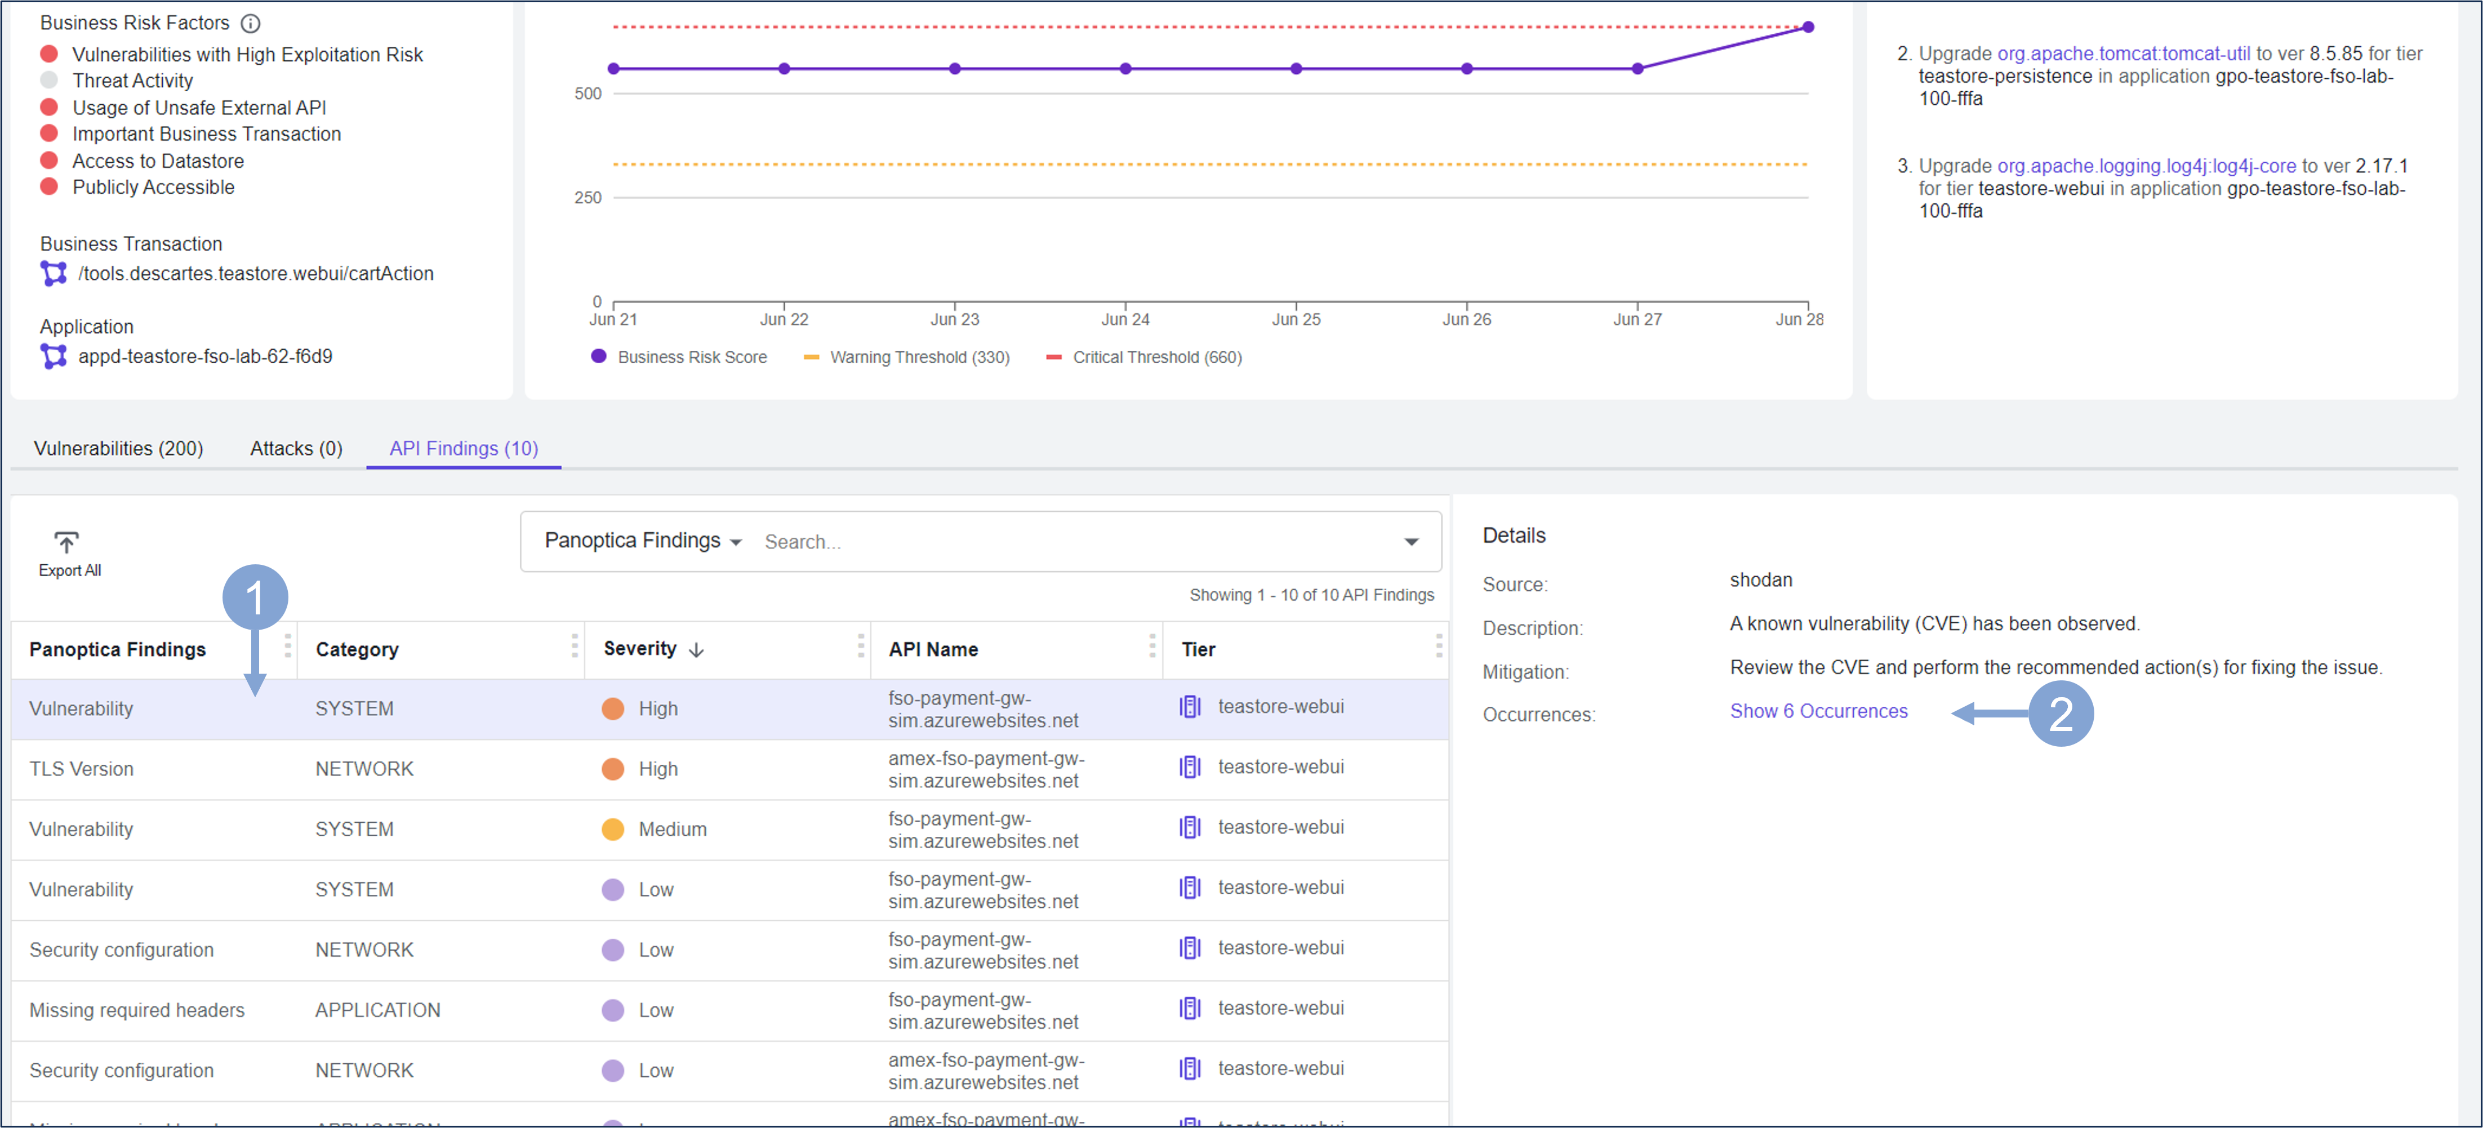Click tier icon in first Vulnerability row
Viewport: 2483px width, 1128px height.
(1190, 707)
